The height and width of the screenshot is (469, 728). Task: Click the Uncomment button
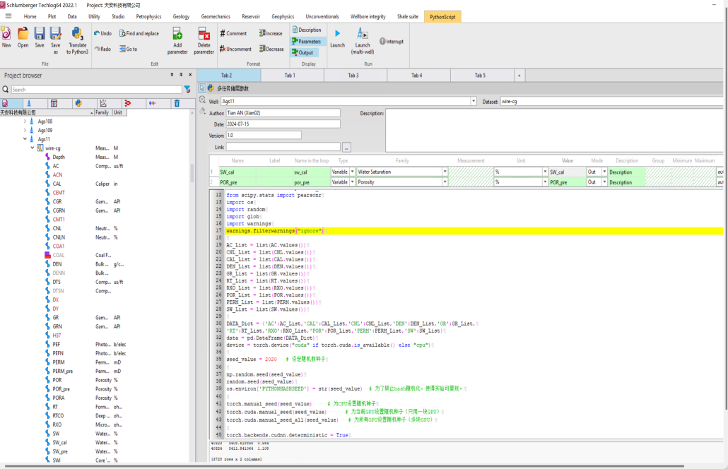[x=235, y=49]
